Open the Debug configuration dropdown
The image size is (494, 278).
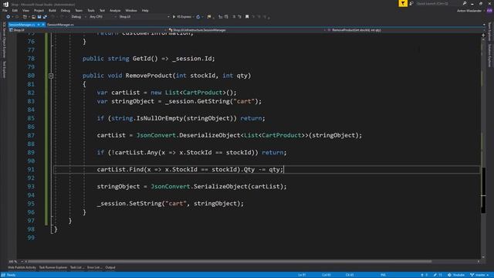[x=79, y=17]
